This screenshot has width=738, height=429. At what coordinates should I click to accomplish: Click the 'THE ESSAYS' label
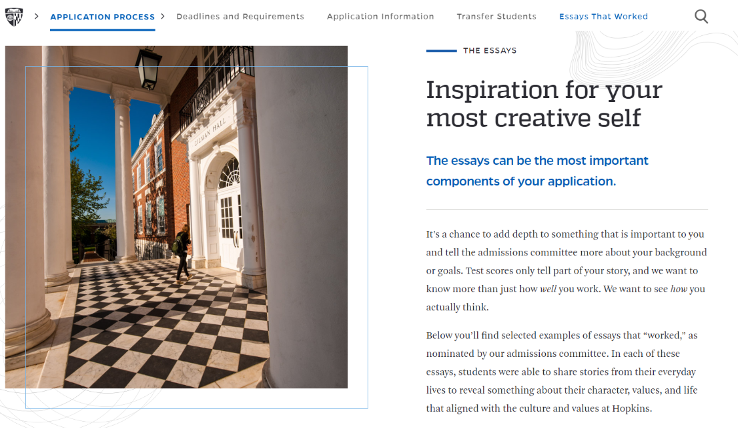[x=490, y=50]
